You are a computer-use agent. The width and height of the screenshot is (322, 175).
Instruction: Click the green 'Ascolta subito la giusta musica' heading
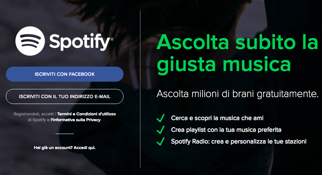coord(237,53)
